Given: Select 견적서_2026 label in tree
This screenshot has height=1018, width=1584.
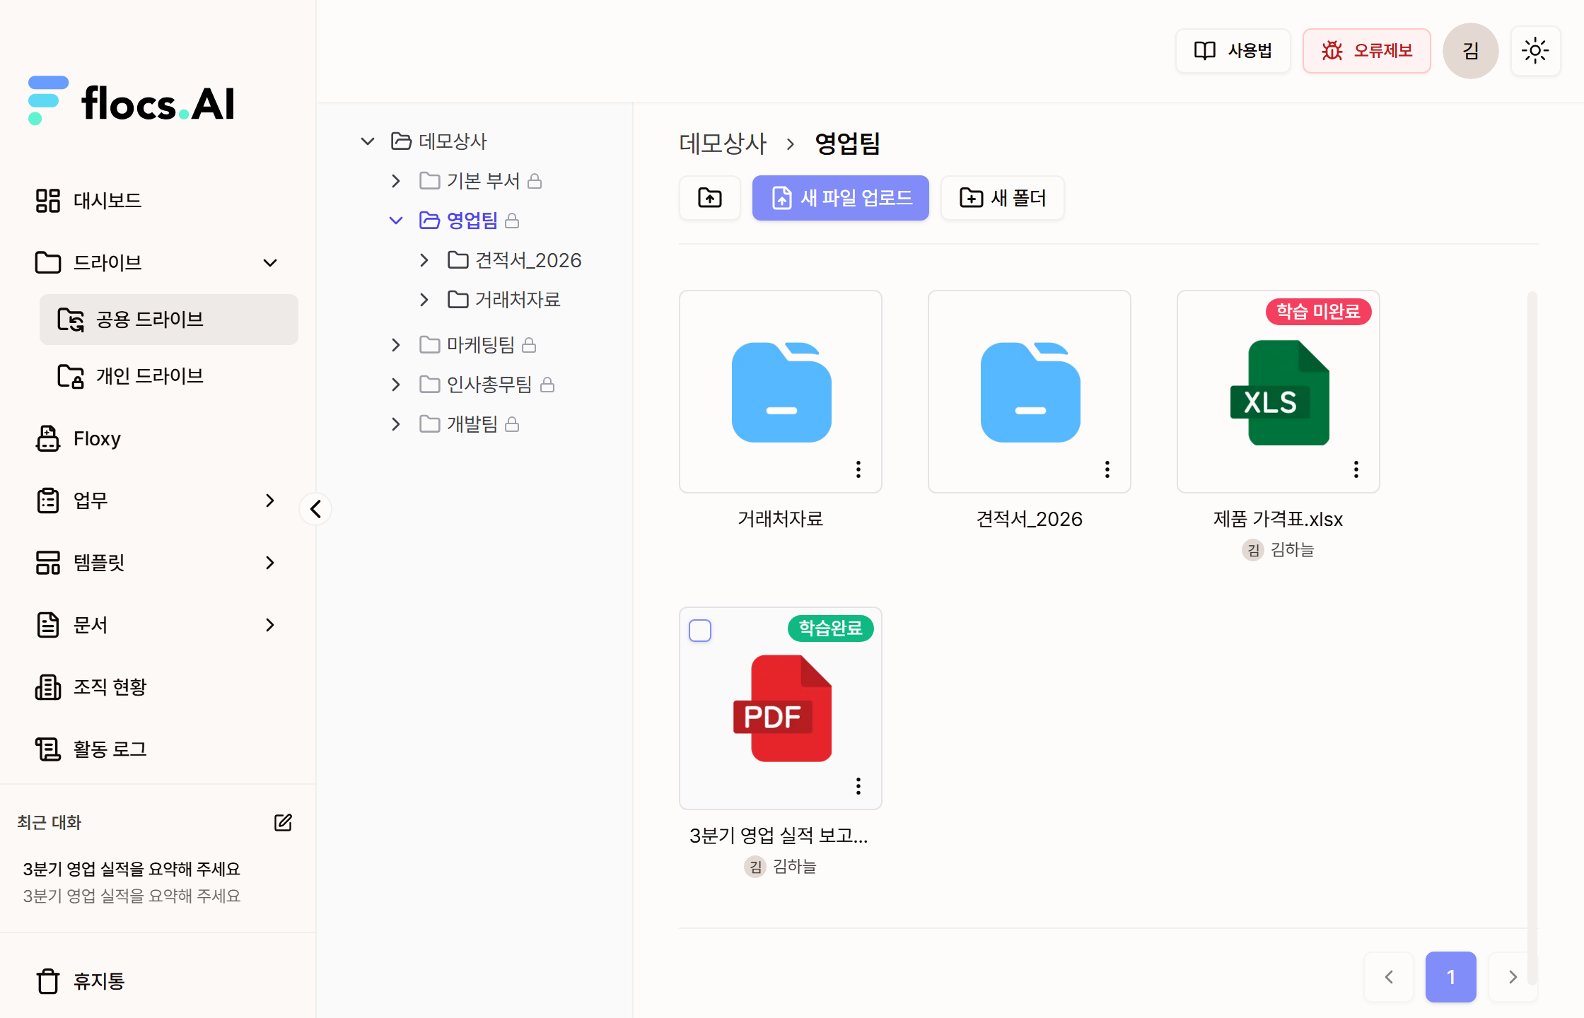Looking at the screenshot, I should [528, 260].
